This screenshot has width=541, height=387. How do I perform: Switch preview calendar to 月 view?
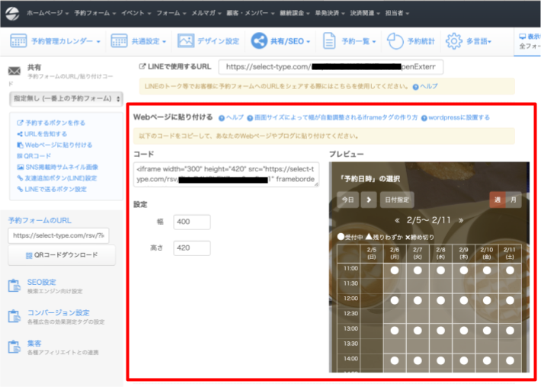[x=514, y=200]
